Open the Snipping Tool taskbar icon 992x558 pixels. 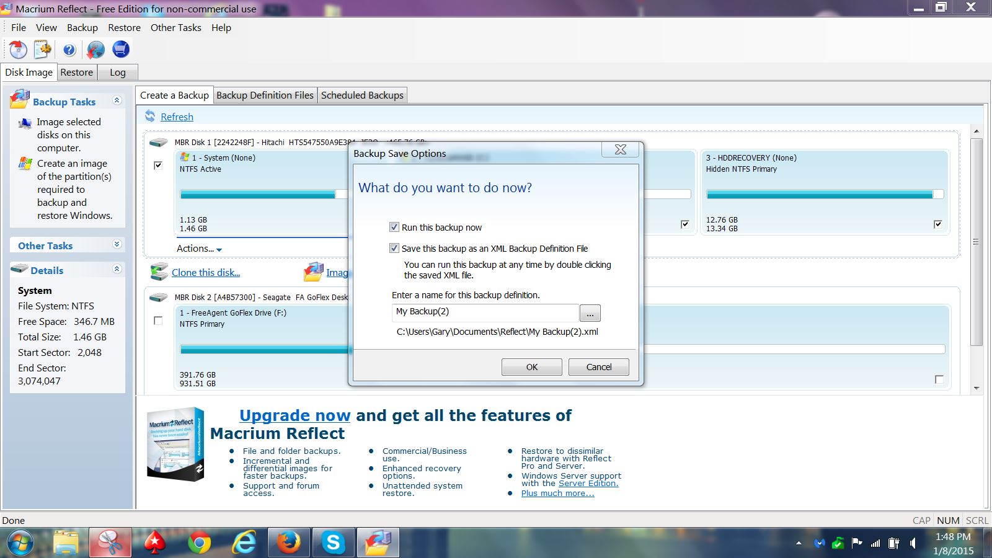point(110,543)
